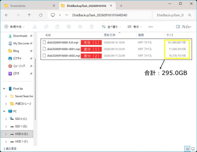Click breadcrumb chevron after PC icon
This screenshot has width=197, height=152.
60,15
